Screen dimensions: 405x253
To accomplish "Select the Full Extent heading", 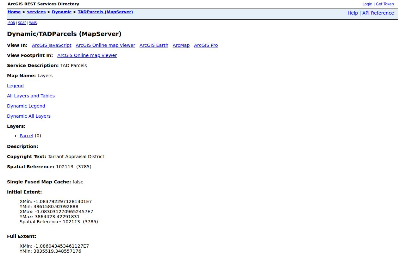I will 22,236.
